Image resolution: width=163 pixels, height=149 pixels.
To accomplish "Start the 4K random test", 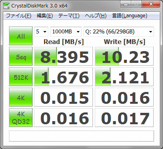I will pos(21,97).
